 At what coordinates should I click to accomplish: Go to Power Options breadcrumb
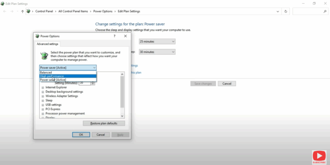click(x=103, y=11)
